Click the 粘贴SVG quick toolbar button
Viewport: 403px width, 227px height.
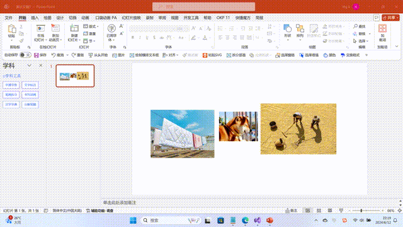coord(212,55)
